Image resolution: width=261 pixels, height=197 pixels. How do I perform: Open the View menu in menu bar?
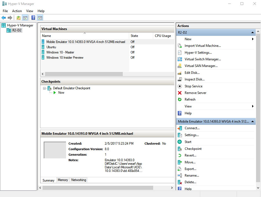[30, 11]
